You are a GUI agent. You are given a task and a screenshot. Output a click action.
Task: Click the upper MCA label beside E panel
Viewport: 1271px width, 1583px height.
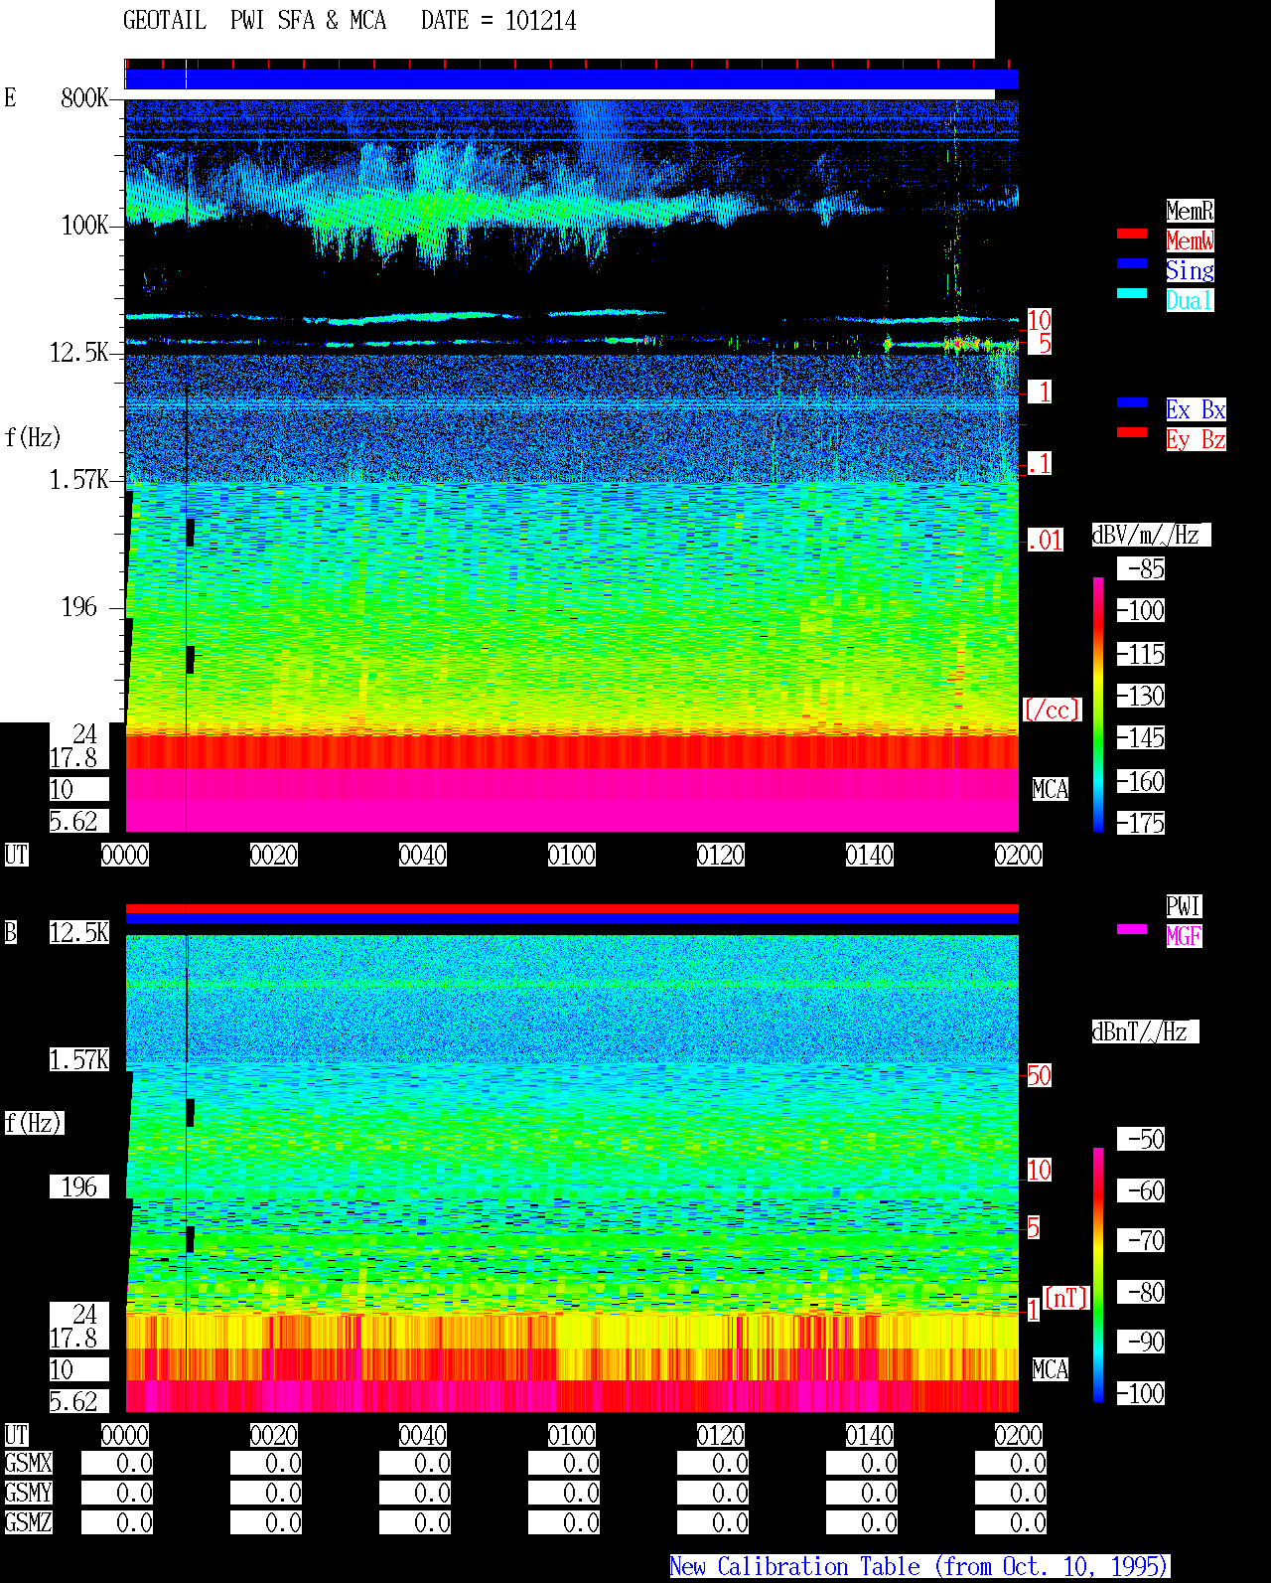[1051, 789]
